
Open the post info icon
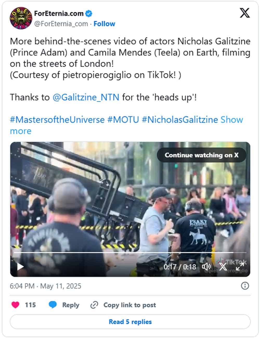point(245,286)
